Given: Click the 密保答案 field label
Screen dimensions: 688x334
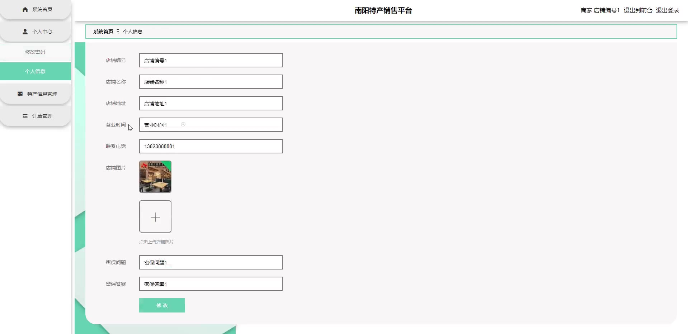Looking at the screenshot, I should click(116, 284).
